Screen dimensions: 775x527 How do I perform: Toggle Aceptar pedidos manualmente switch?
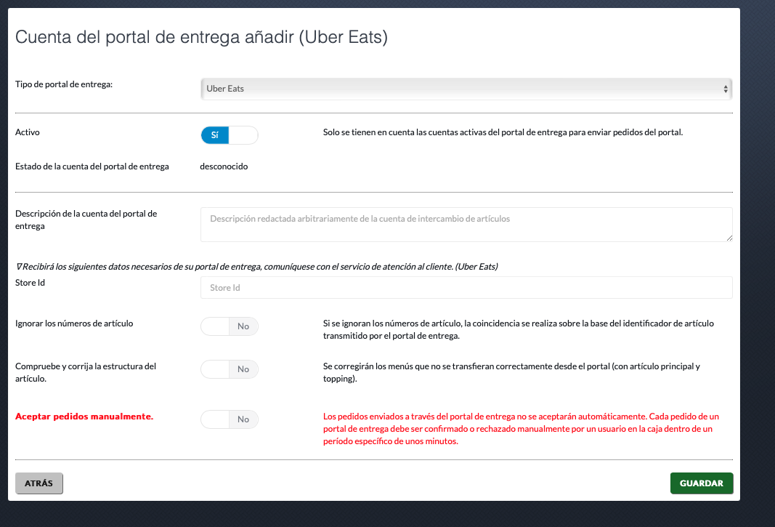(230, 419)
